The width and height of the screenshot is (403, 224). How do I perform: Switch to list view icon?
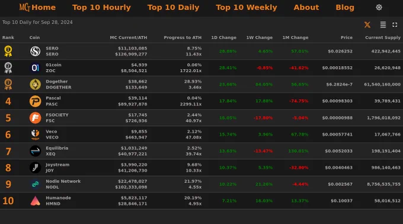[x=383, y=25]
